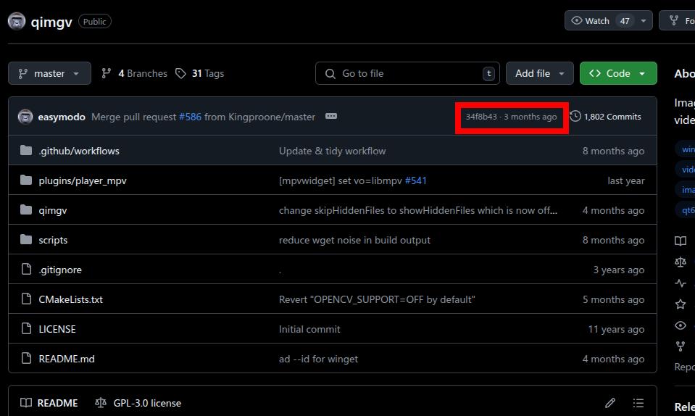This screenshot has height=416, width=695.
Task: Open commit 'reduce wget noise in build output'
Action: tap(354, 240)
